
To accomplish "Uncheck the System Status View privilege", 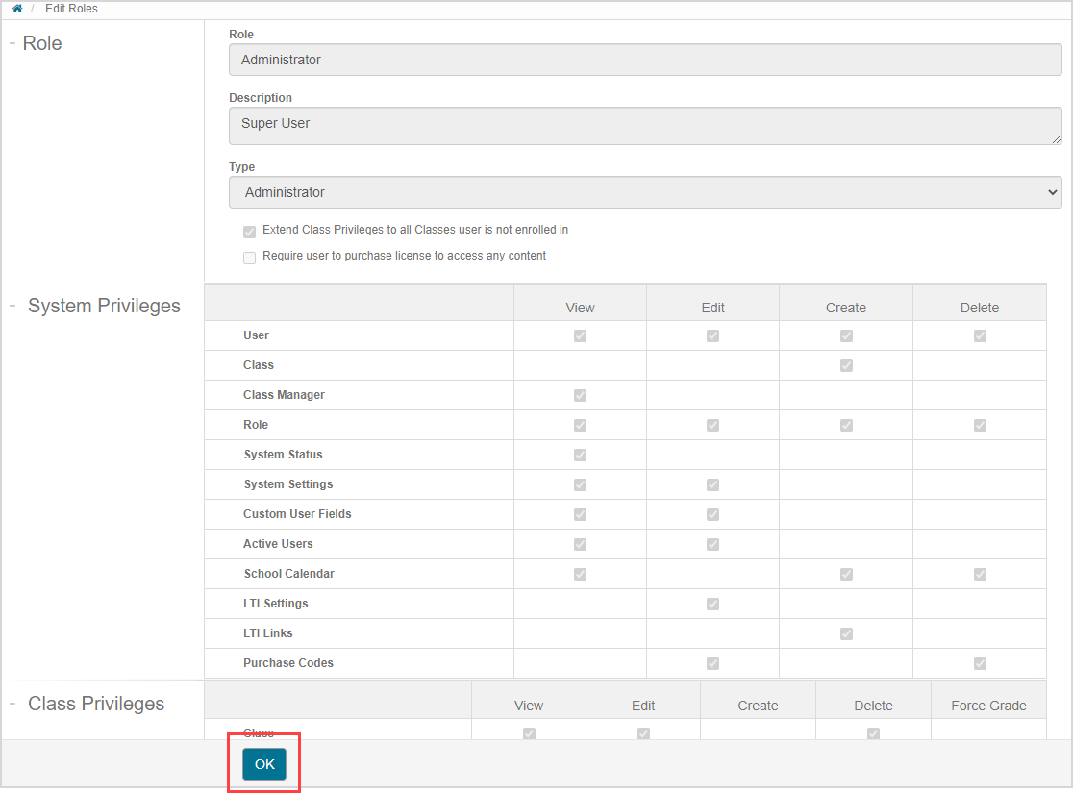I will click(580, 455).
